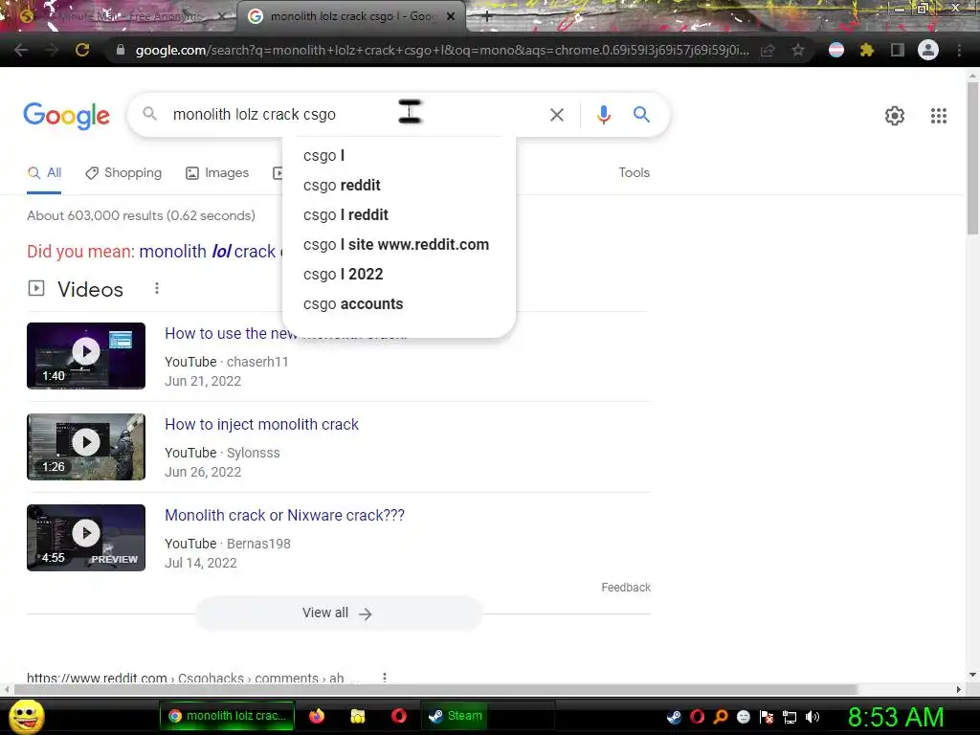Bookmark this page with the star icon
The width and height of the screenshot is (980, 735).
[797, 50]
